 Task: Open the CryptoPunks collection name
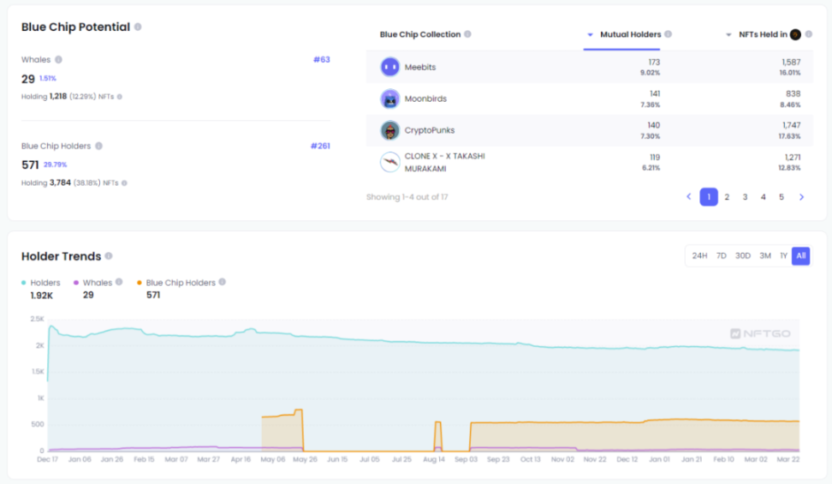click(429, 130)
